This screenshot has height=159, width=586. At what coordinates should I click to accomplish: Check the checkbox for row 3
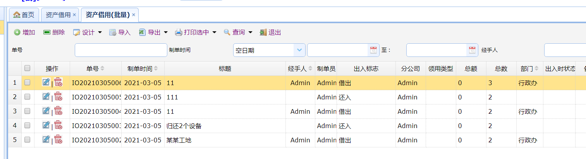coord(27,111)
